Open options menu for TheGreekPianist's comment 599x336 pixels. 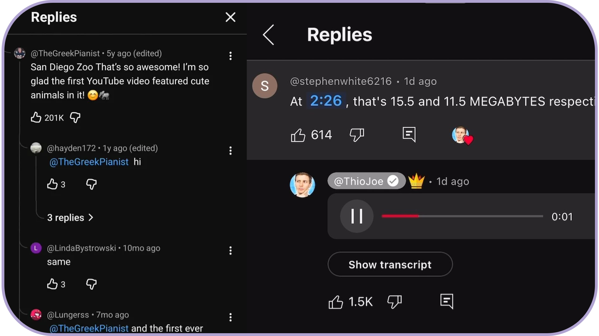(230, 56)
